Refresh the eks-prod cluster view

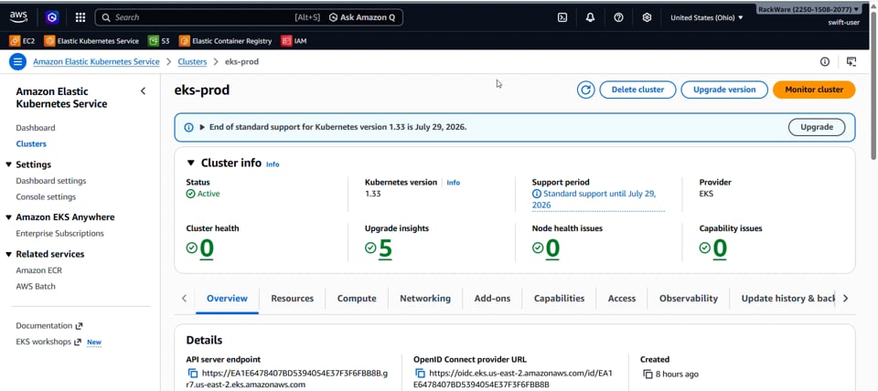pyautogui.click(x=585, y=90)
